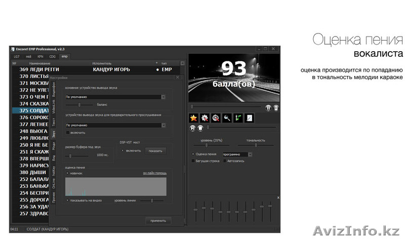Click the применить button
The height and width of the screenshot is (239, 405).
158,221
